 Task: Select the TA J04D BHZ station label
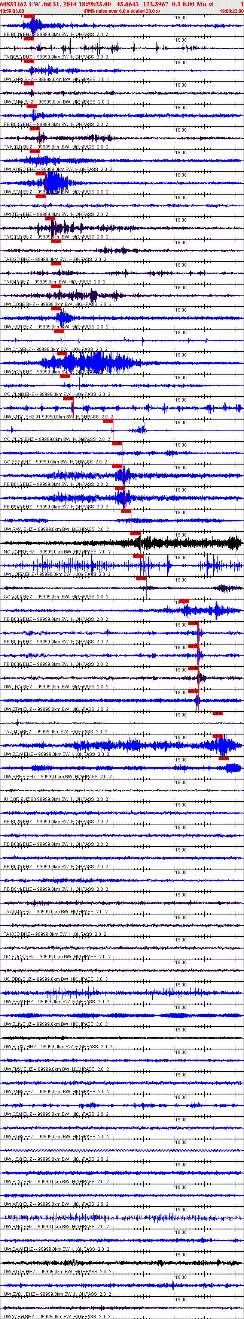click(56, 732)
